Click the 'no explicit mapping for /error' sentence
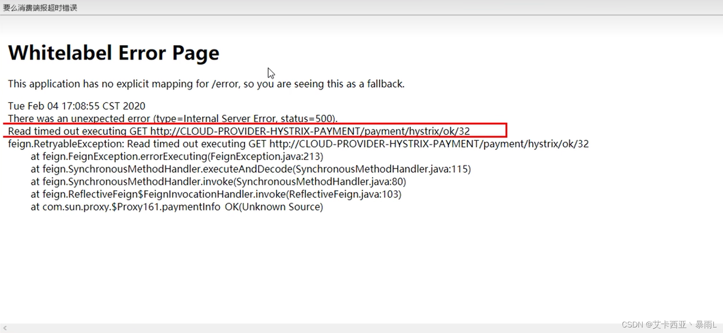The width and height of the screenshot is (723, 333). (206, 84)
